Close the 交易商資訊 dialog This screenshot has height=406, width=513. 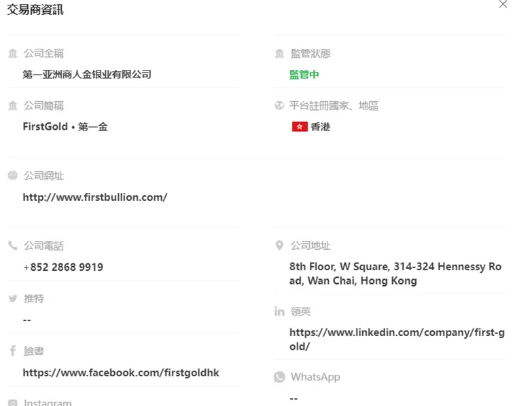(503, 4)
